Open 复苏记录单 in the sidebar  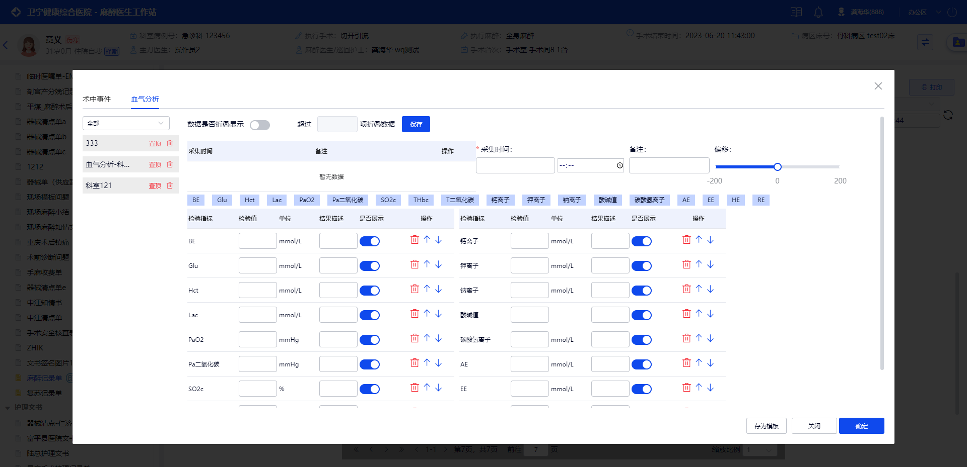coord(44,393)
